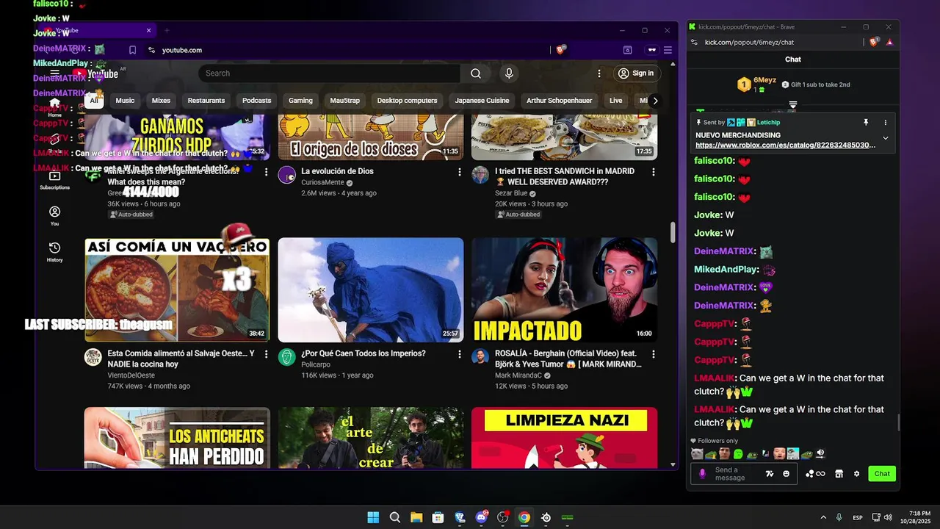This screenshot has height=529, width=940.
Task: Open Letichip profile from pinned message
Action: click(768, 123)
